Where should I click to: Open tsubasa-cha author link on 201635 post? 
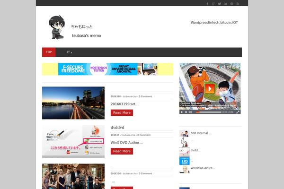(x=128, y=135)
